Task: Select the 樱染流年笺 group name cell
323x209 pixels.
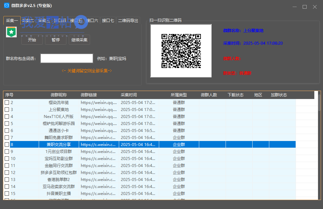Action: (x=59, y=102)
